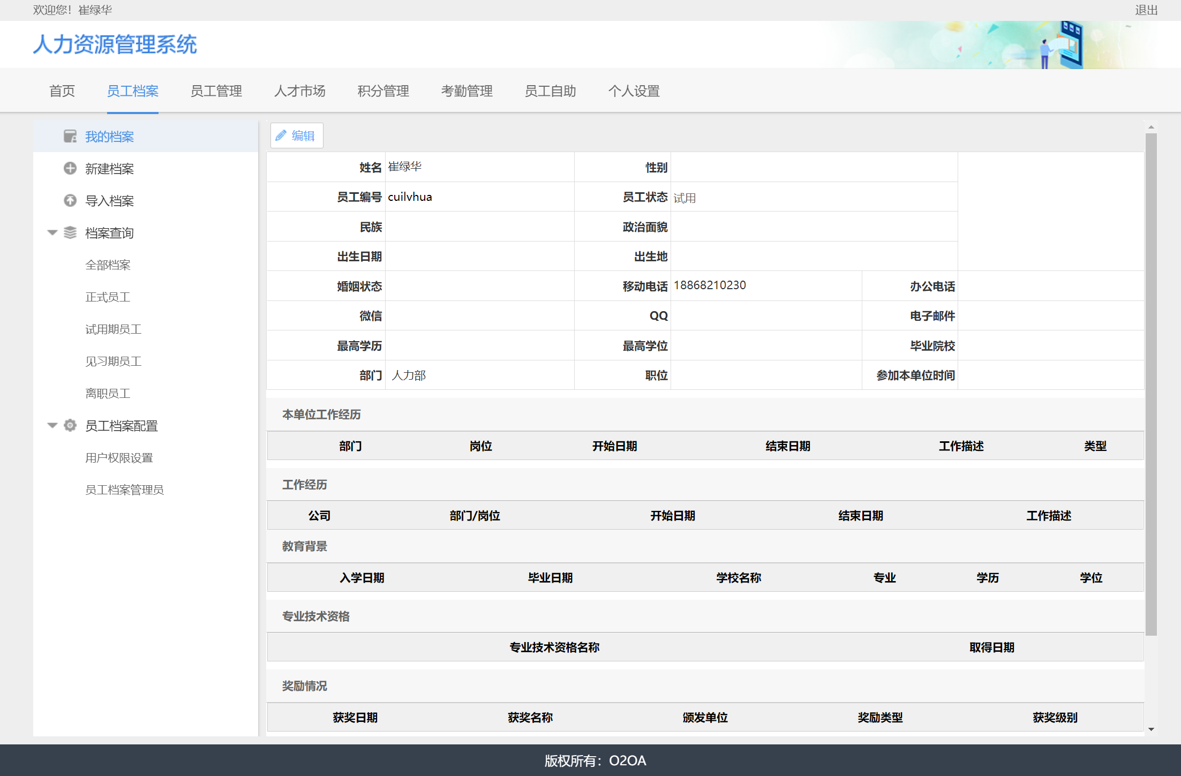Click the upload arrow icon beside 导入档案
The height and width of the screenshot is (776, 1181).
(x=70, y=200)
